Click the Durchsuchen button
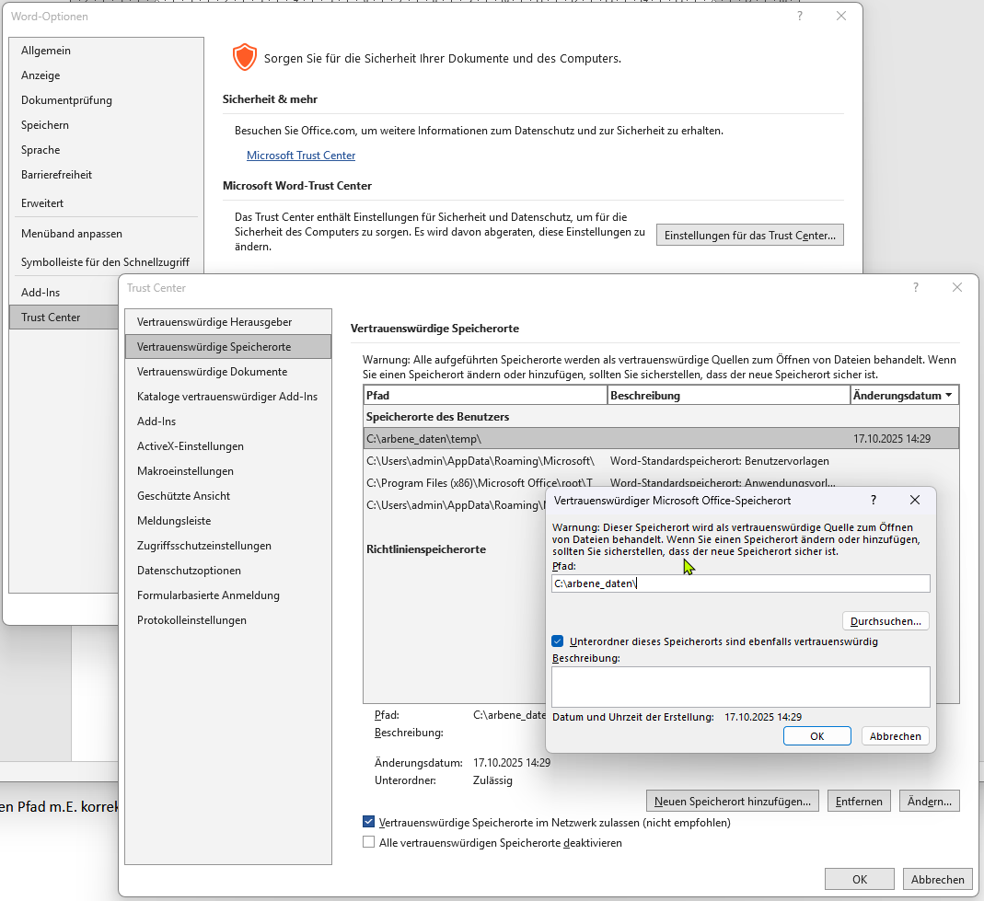 point(885,620)
